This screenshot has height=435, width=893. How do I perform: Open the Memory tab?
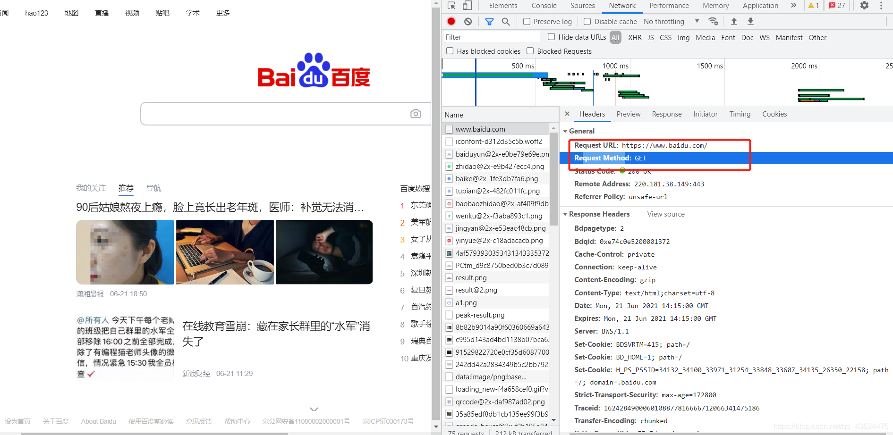tap(716, 6)
